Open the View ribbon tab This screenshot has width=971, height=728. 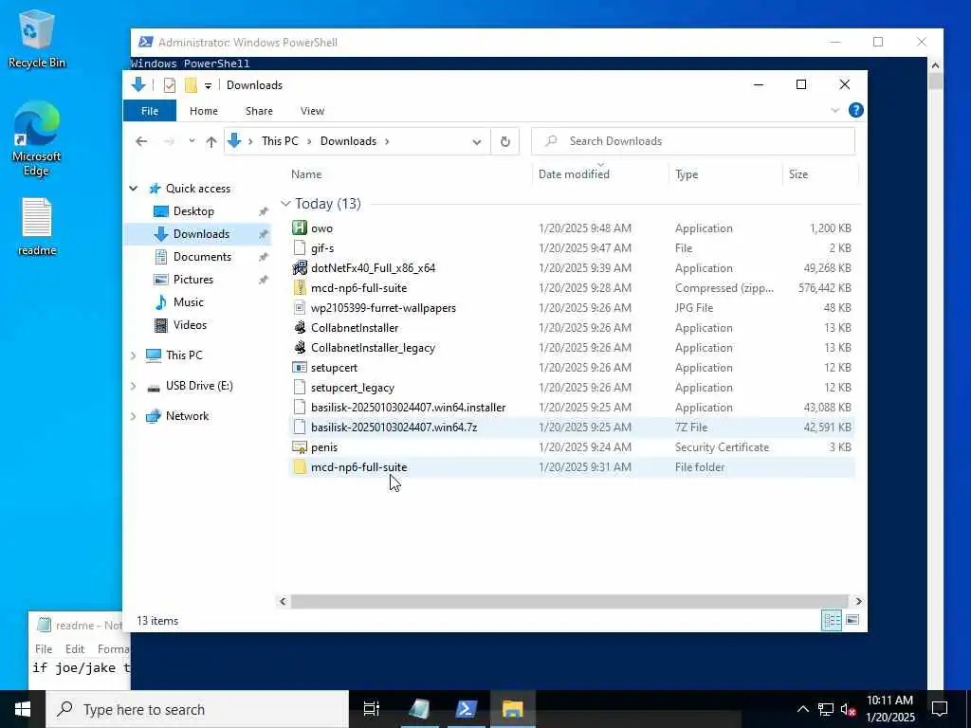(312, 111)
